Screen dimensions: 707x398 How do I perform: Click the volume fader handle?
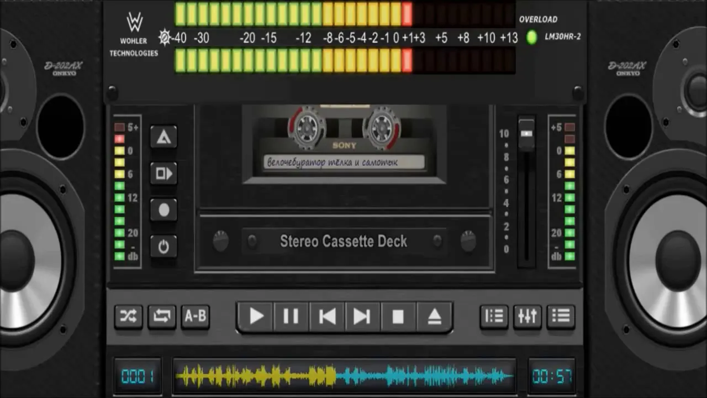(x=527, y=134)
